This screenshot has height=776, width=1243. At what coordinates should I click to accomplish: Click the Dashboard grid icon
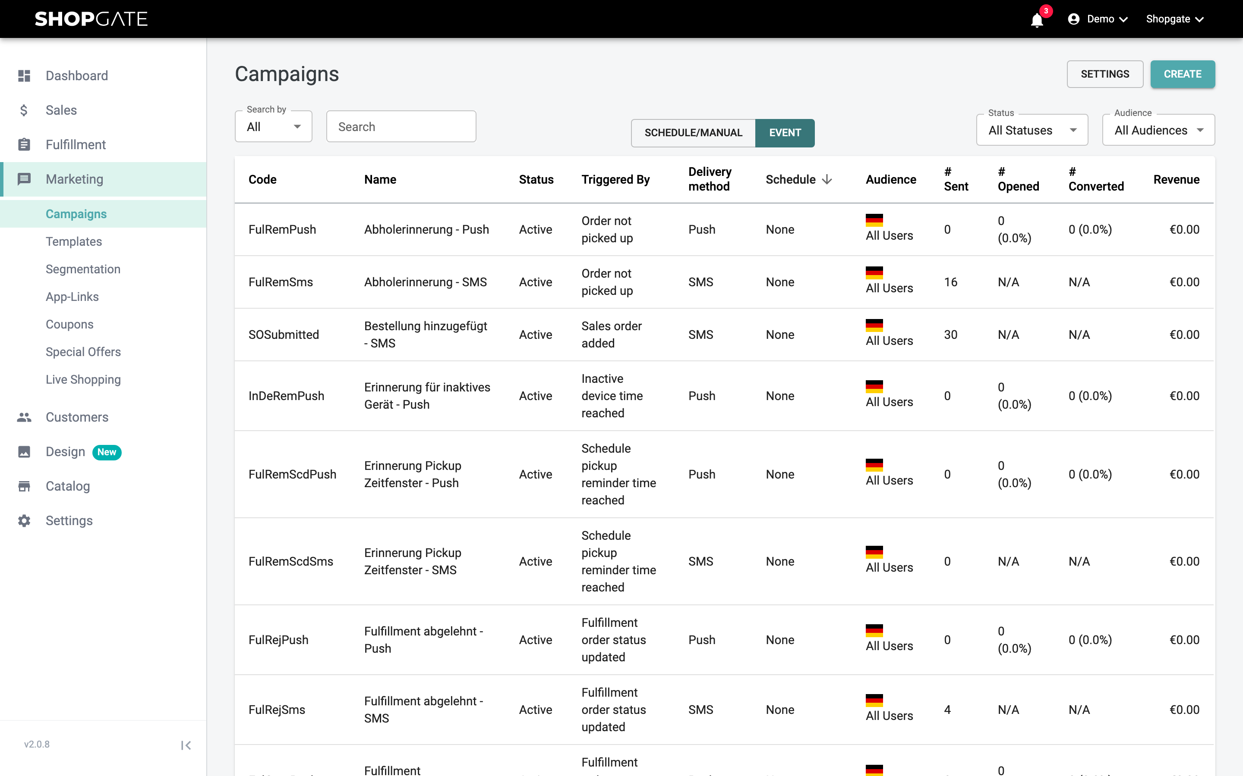[24, 76]
